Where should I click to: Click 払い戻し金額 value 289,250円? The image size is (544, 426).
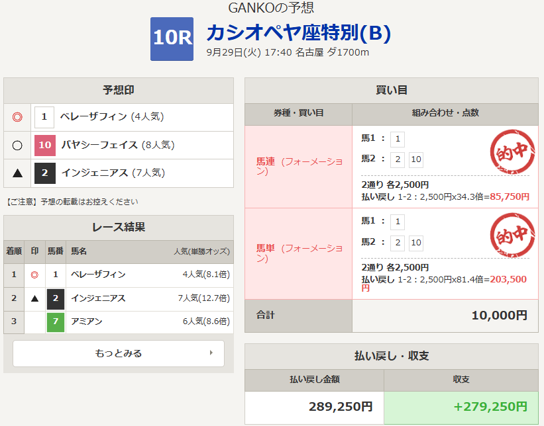click(x=341, y=407)
